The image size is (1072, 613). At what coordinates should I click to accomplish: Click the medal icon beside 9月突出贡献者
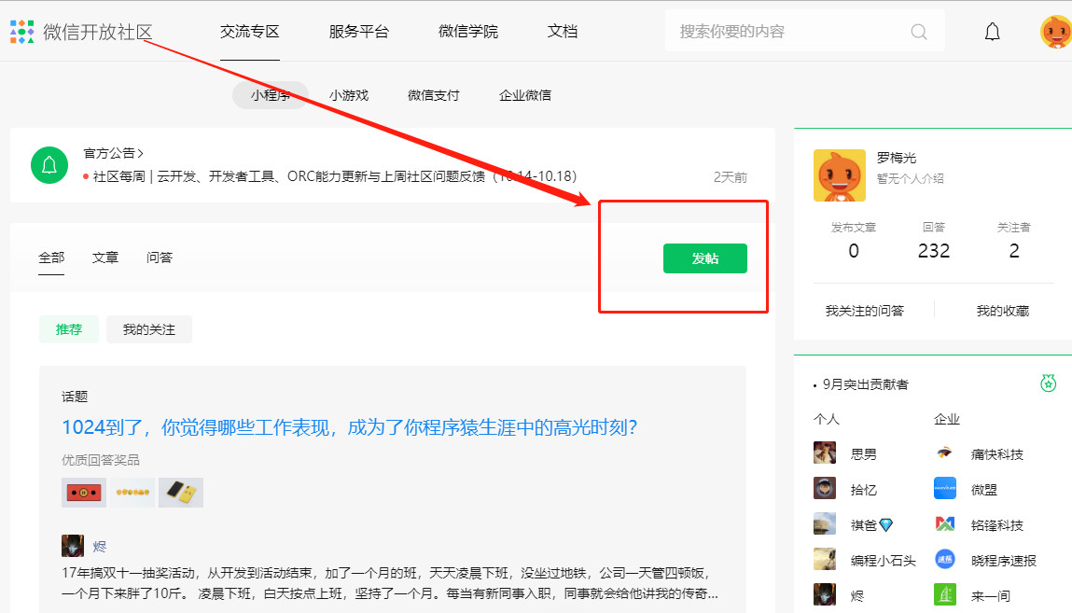coord(1048,383)
